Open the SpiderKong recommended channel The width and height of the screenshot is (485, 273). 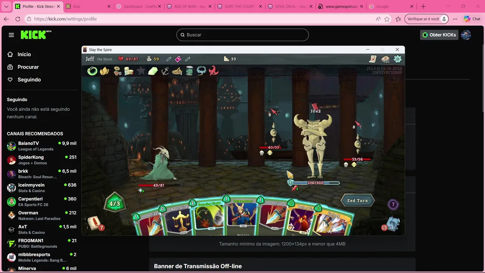[x=42, y=160]
